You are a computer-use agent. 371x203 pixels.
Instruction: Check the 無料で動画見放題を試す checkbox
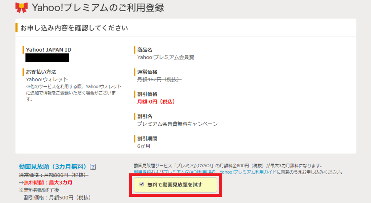coord(142,184)
